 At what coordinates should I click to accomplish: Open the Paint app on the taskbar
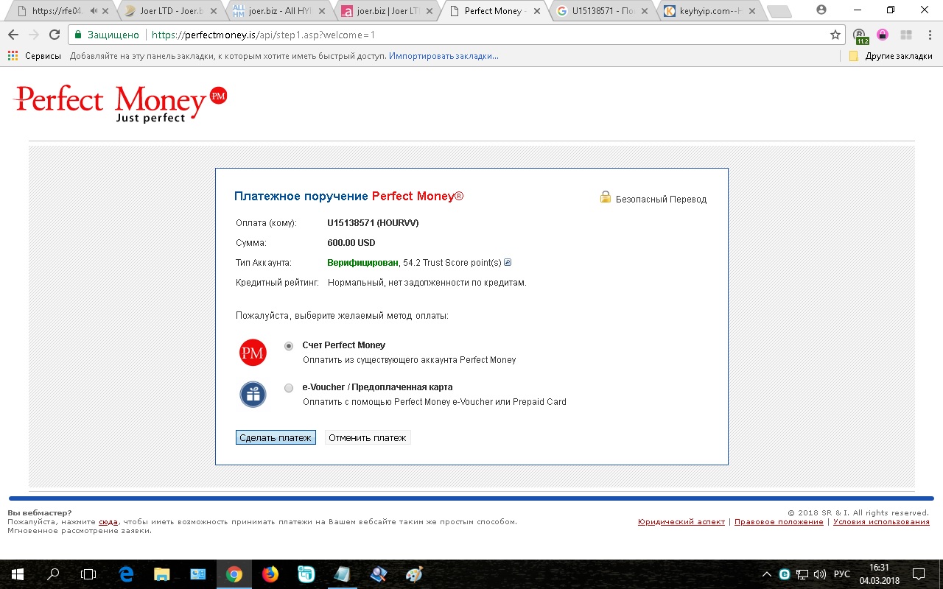[415, 574]
